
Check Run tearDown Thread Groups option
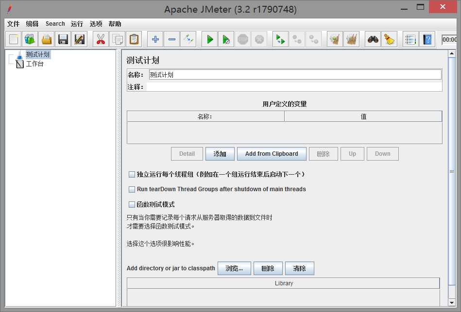(x=132, y=189)
